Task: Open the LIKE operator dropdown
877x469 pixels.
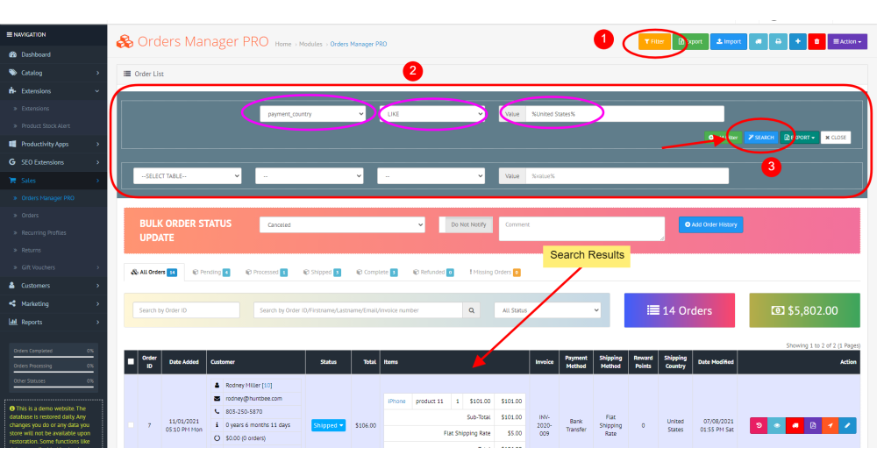Action: pyautogui.click(x=432, y=114)
